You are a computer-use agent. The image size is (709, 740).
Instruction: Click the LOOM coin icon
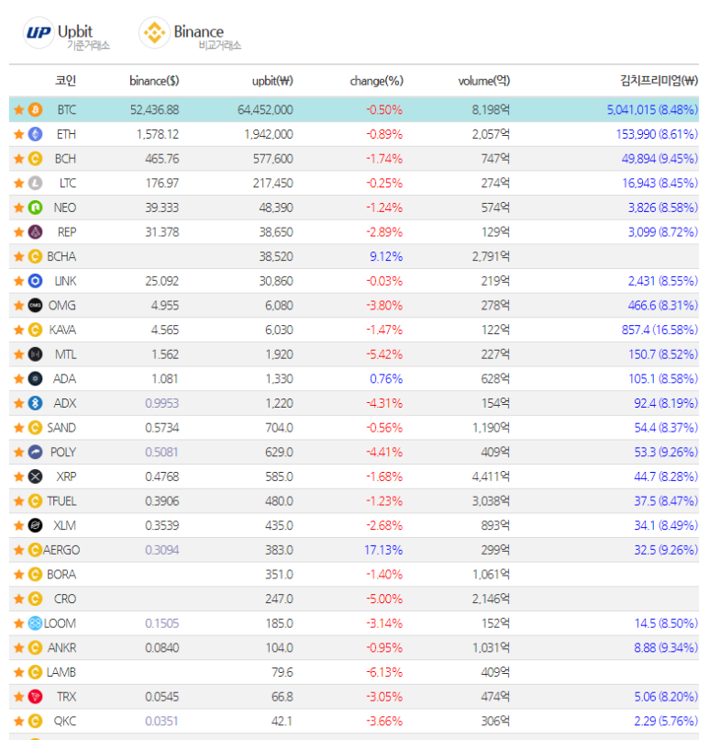coord(36,623)
